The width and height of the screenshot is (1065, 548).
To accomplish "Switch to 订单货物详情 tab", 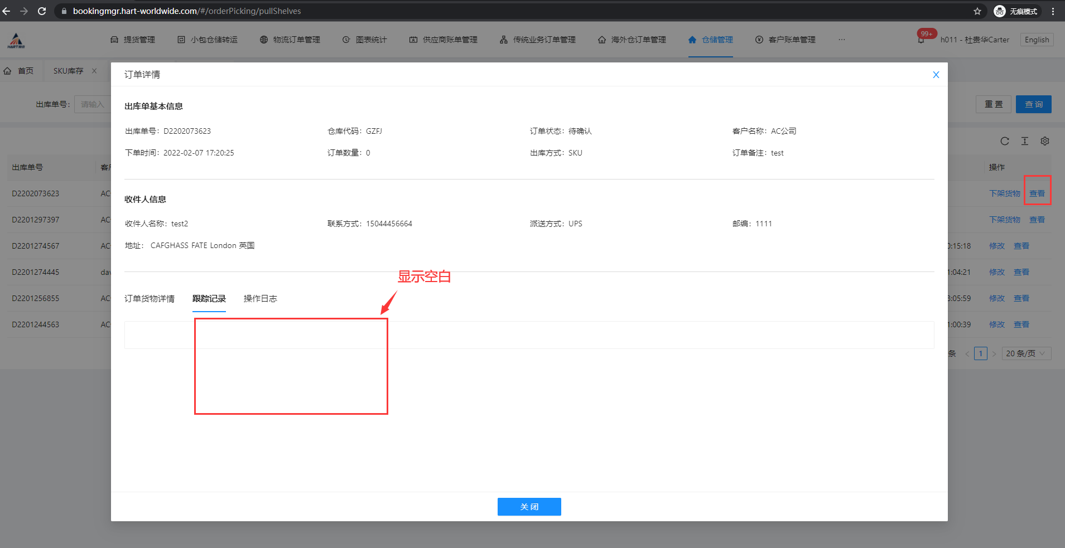I will tap(150, 299).
